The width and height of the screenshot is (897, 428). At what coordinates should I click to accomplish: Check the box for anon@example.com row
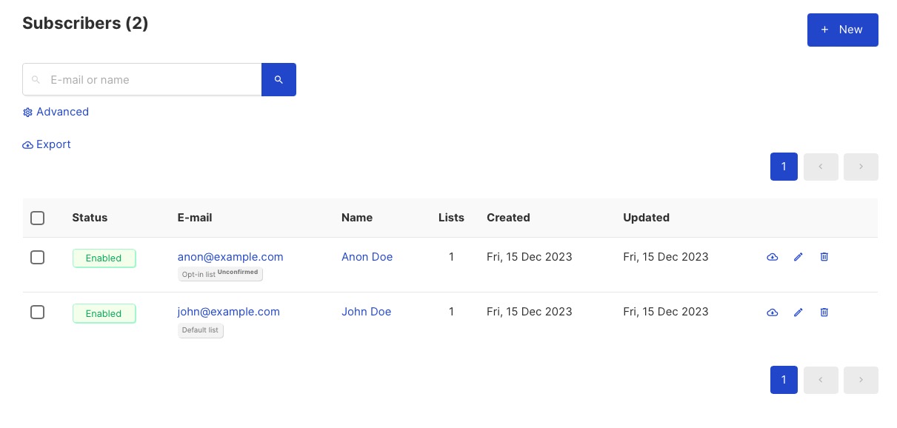[x=37, y=257]
